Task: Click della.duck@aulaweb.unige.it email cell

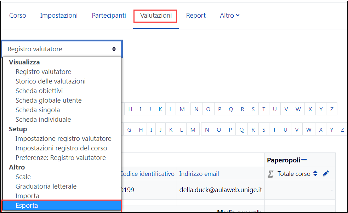Action: click(221, 190)
